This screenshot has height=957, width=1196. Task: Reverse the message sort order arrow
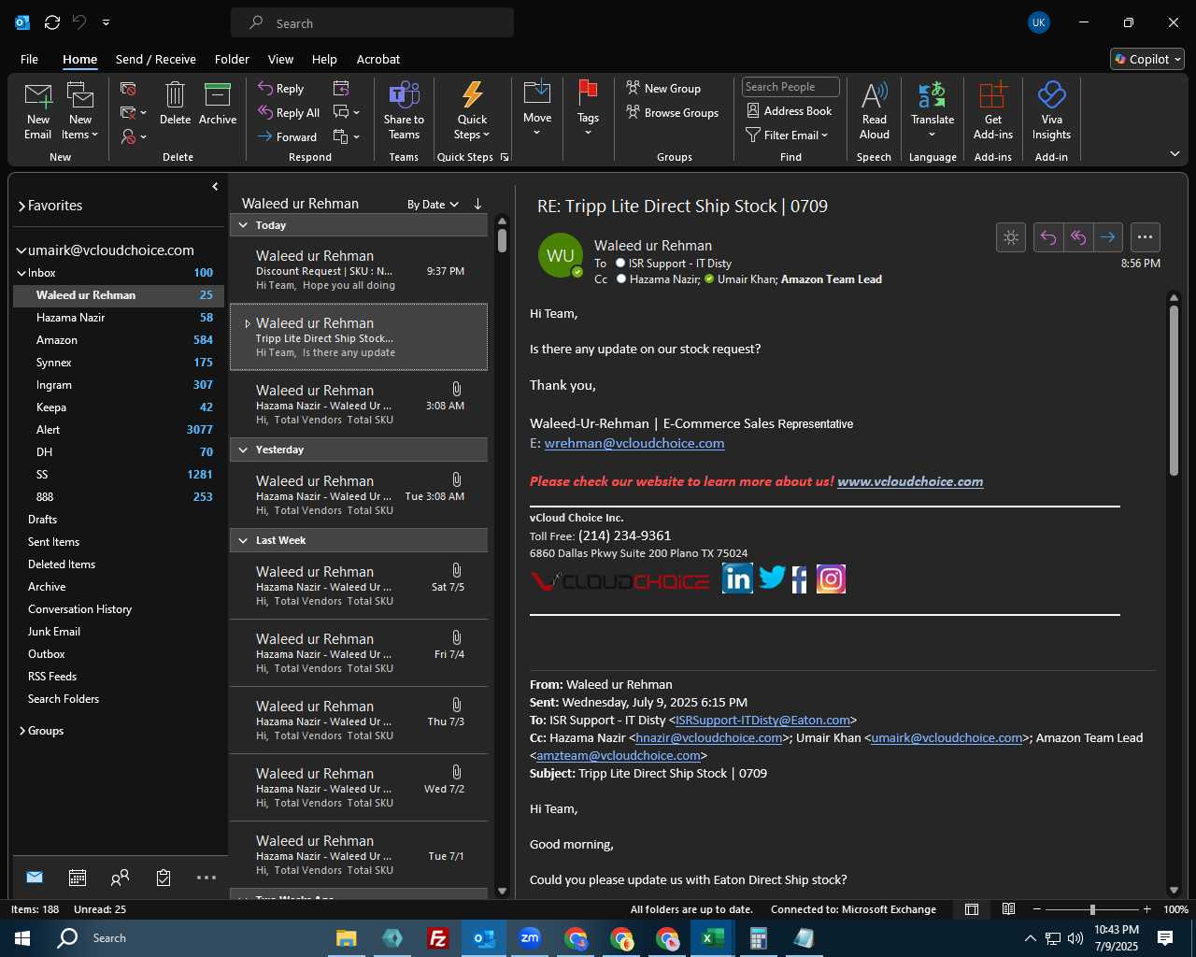tap(477, 204)
